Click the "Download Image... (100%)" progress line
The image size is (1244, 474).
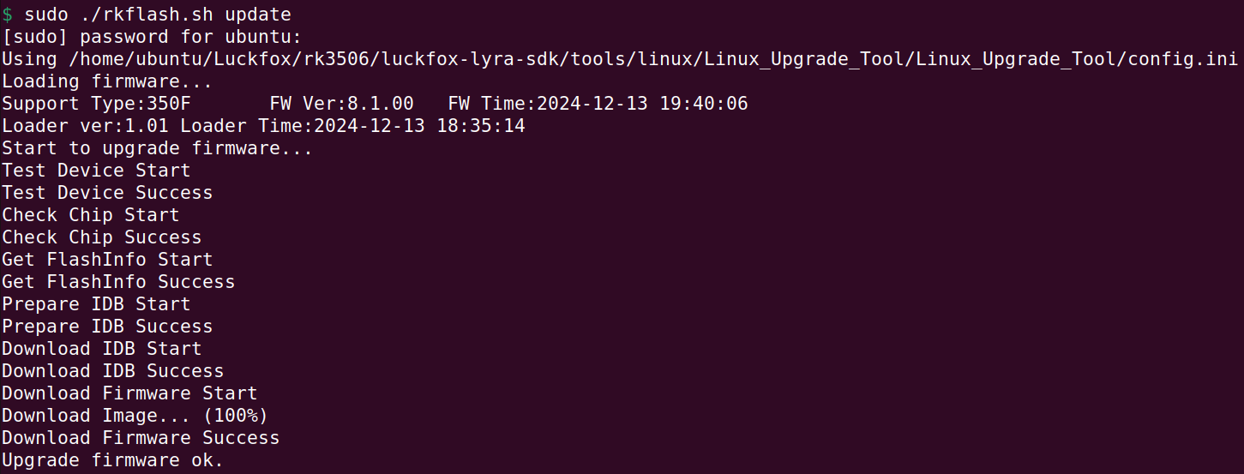(135, 416)
